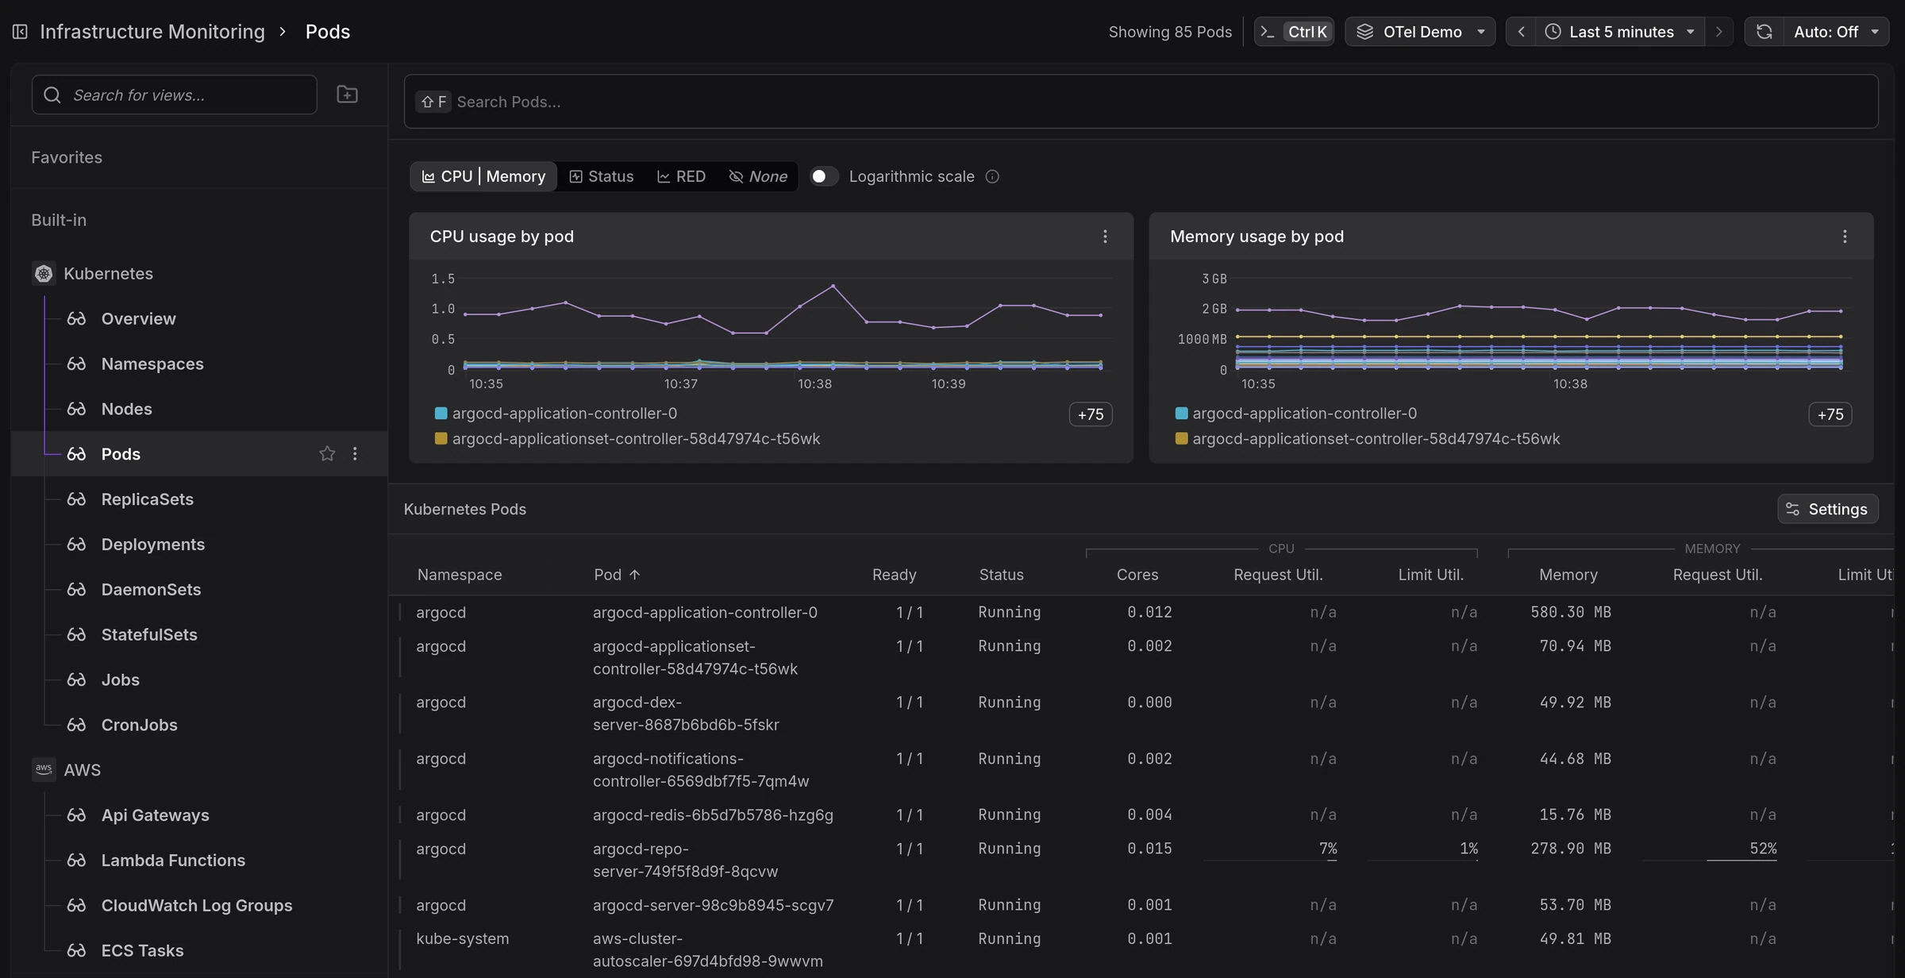Open the OTel Demo dataset dropdown
The height and width of the screenshot is (978, 1905).
coord(1420,32)
